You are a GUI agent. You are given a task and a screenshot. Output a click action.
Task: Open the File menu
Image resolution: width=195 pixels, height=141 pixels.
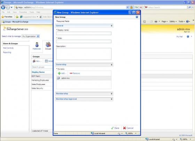tap(3, 12)
